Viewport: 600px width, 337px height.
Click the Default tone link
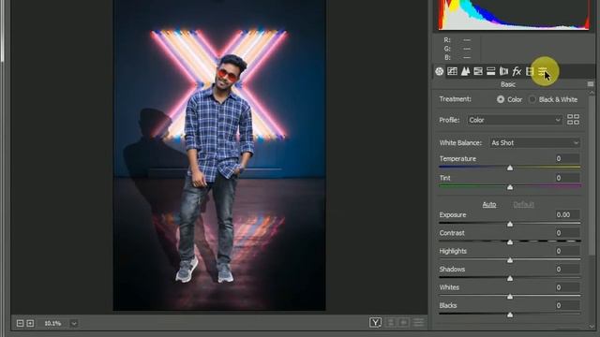coord(523,204)
